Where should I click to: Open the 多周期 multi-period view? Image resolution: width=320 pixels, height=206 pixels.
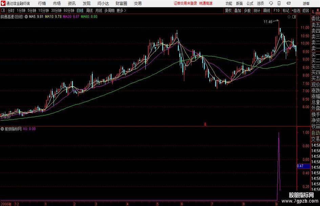tap(109, 10)
